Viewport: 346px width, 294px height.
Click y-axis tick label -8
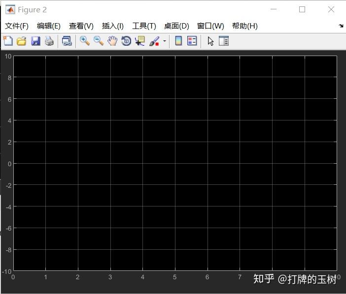[x=8, y=250]
